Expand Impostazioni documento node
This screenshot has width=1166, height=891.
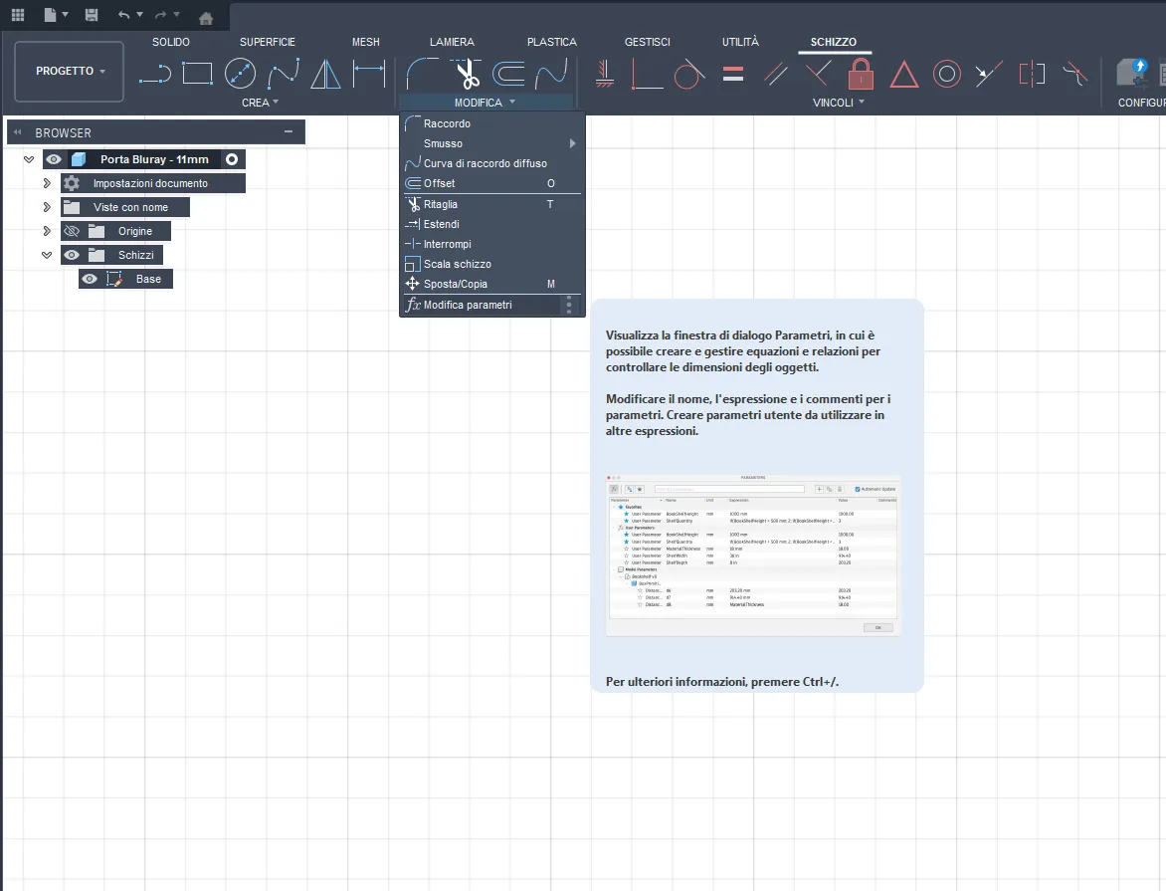click(46, 183)
